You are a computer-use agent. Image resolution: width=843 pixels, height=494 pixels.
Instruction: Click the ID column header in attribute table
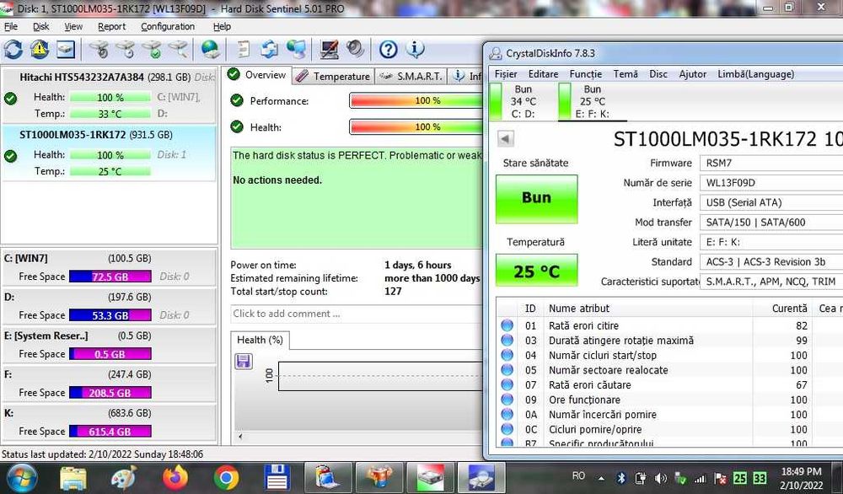coord(530,308)
